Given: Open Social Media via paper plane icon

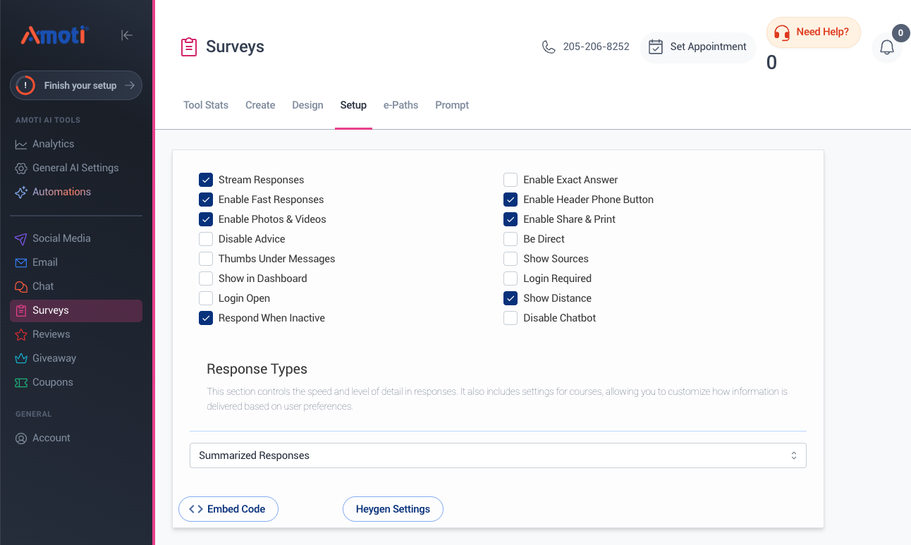Looking at the screenshot, I should 21,238.
